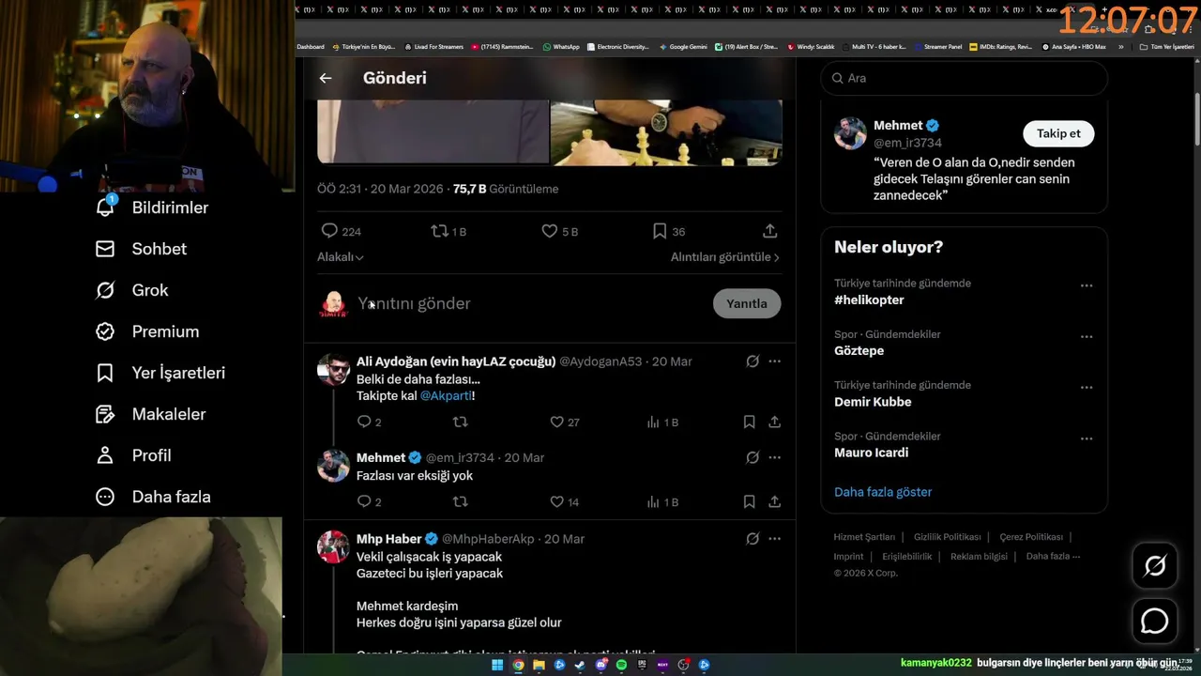Open Spotify from the taskbar
This screenshot has height=676, width=1201.
(x=621, y=665)
